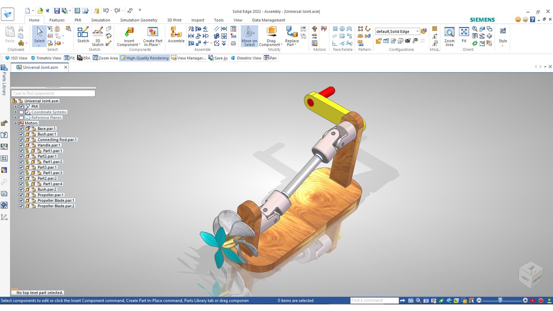Image resolution: width=553 pixels, height=311 pixels.
Task: Click the YouTube icon in status bar
Action: point(533,300)
